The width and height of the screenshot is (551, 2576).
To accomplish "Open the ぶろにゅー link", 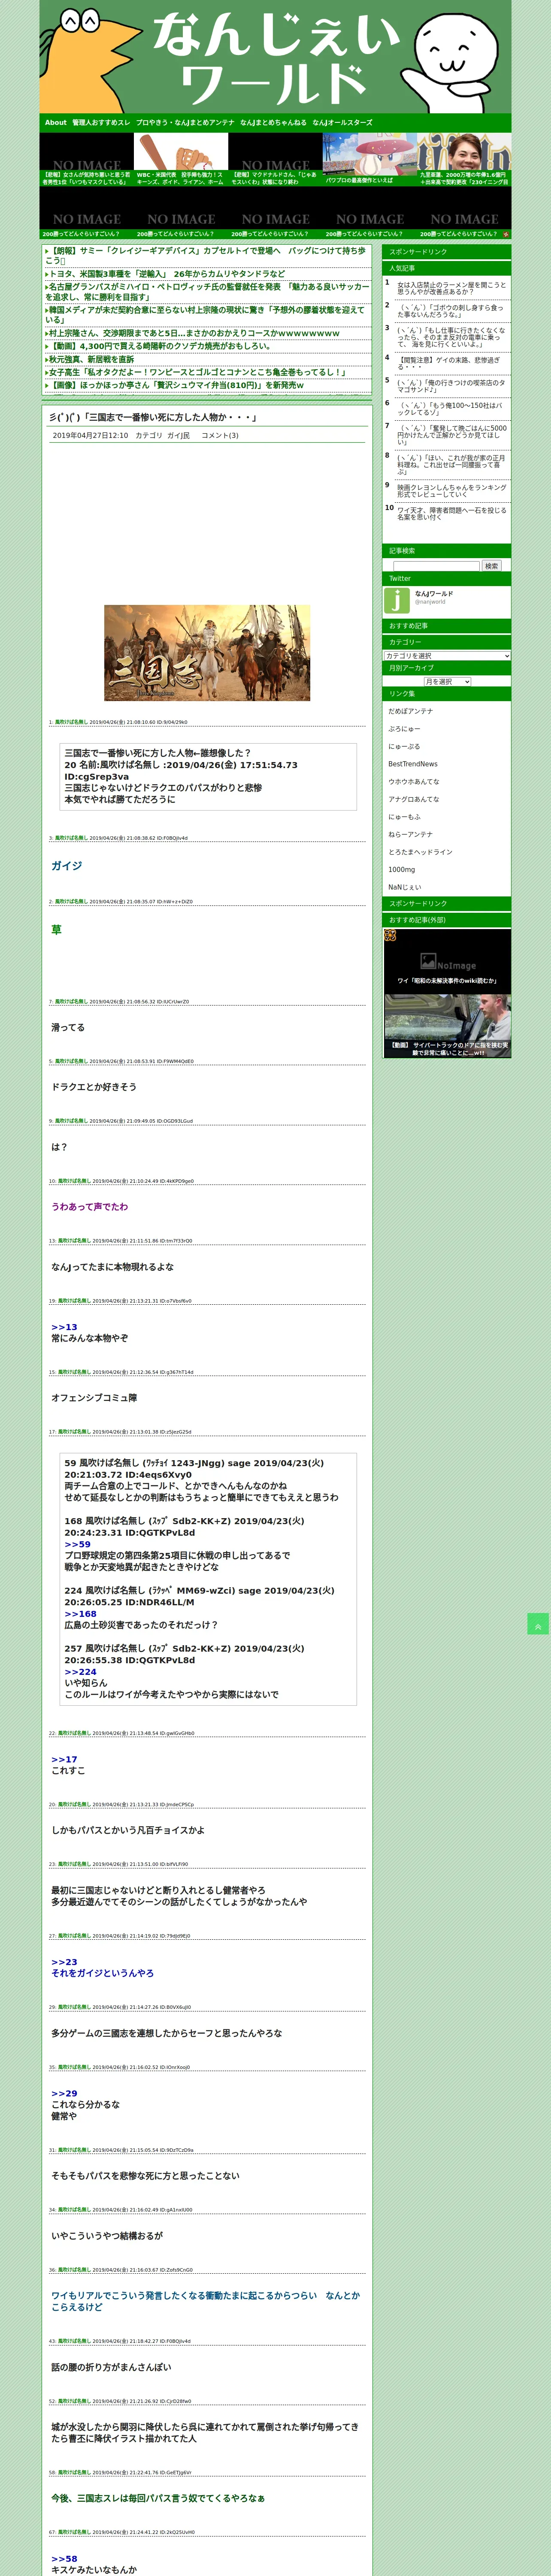I will (404, 729).
